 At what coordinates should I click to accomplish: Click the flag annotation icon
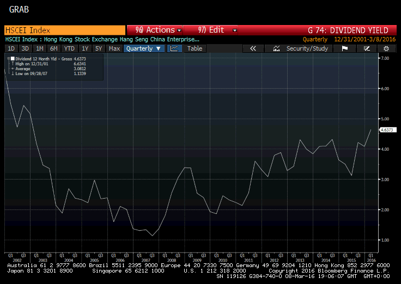pos(344,48)
